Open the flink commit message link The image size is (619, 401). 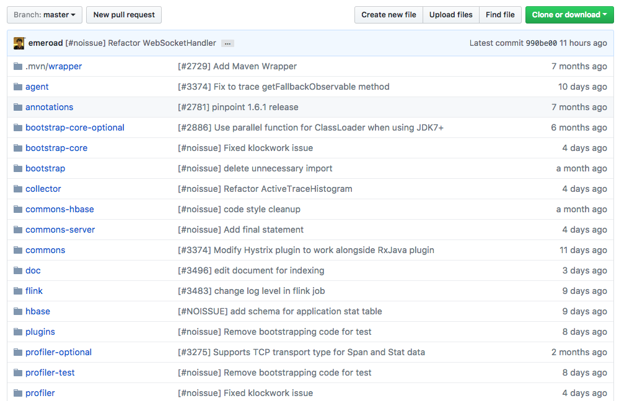click(251, 291)
